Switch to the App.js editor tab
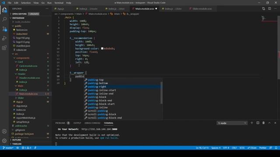 tap(61, 9)
